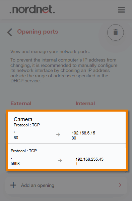Click Protocol : TCP of second rule
132x201 pixels.
point(24,151)
